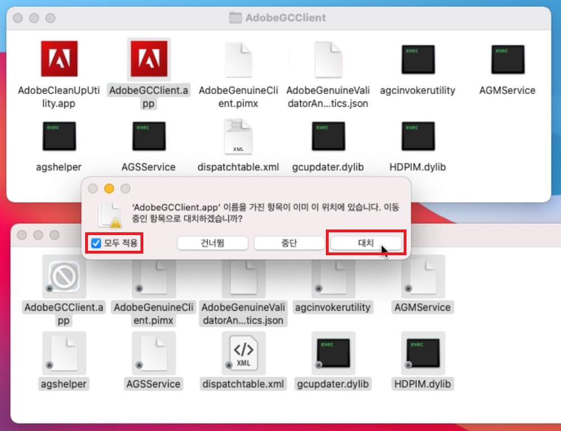The height and width of the screenshot is (431, 561).
Task: Select dispatchtable.xml icon in top window
Action: [239, 137]
